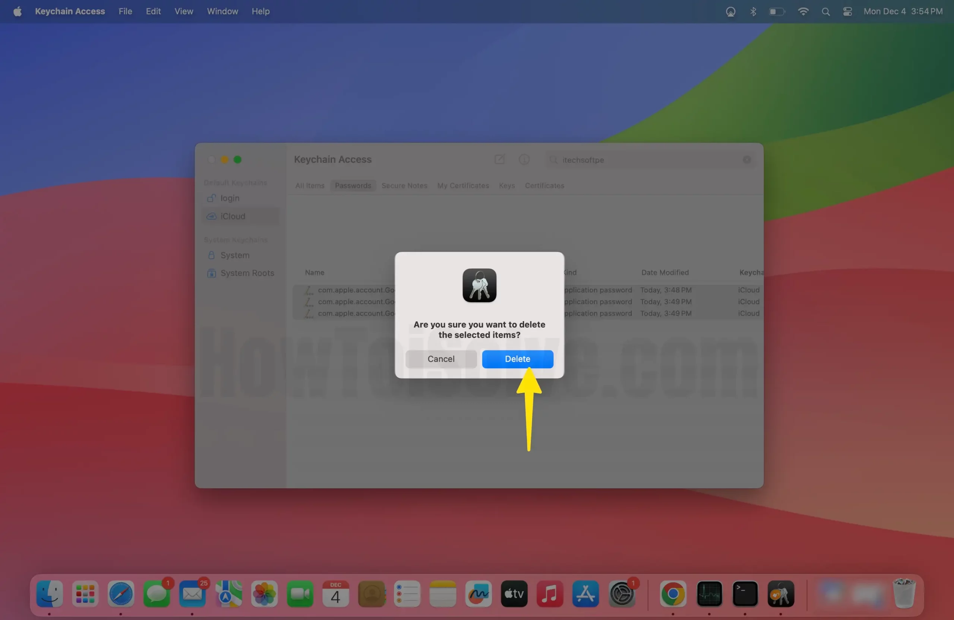Cancel the delete confirmation dialog
954x620 pixels.
point(440,359)
